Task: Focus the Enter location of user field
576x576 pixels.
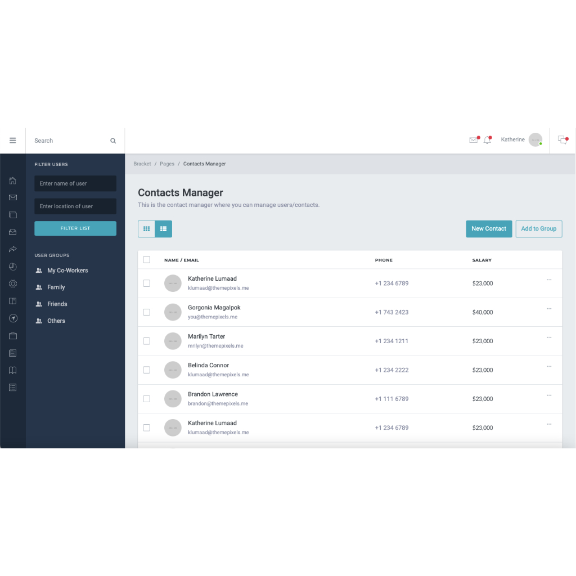Action: [75, 206]
